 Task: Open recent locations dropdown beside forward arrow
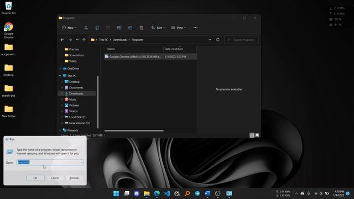click(x=77, y=40)
